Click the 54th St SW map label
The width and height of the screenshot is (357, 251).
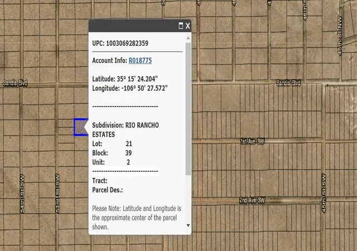pyautogui.click(x=22, y=194)
